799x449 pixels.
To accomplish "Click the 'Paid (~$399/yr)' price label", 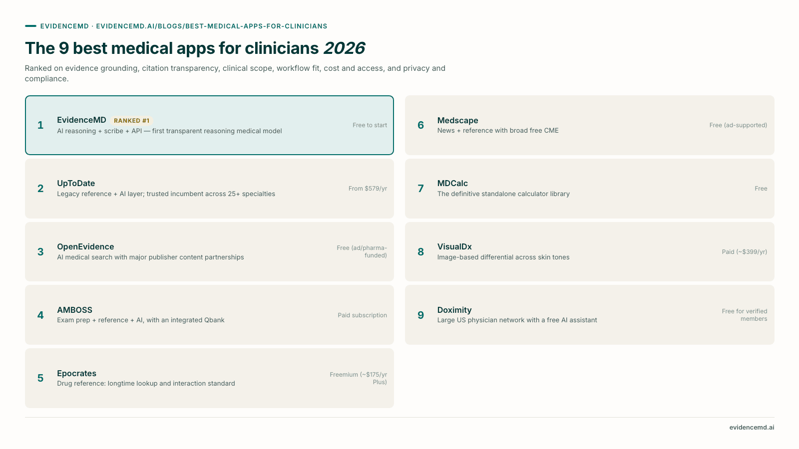I will click(x=745, y=252).
